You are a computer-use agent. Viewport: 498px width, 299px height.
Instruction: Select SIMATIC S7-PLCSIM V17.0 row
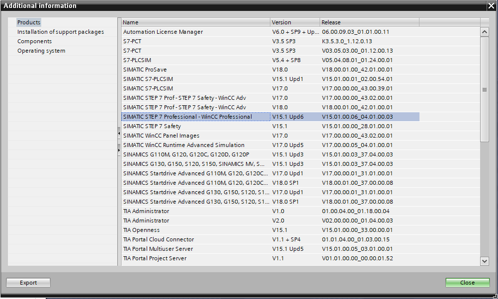[x=270, y=88]
